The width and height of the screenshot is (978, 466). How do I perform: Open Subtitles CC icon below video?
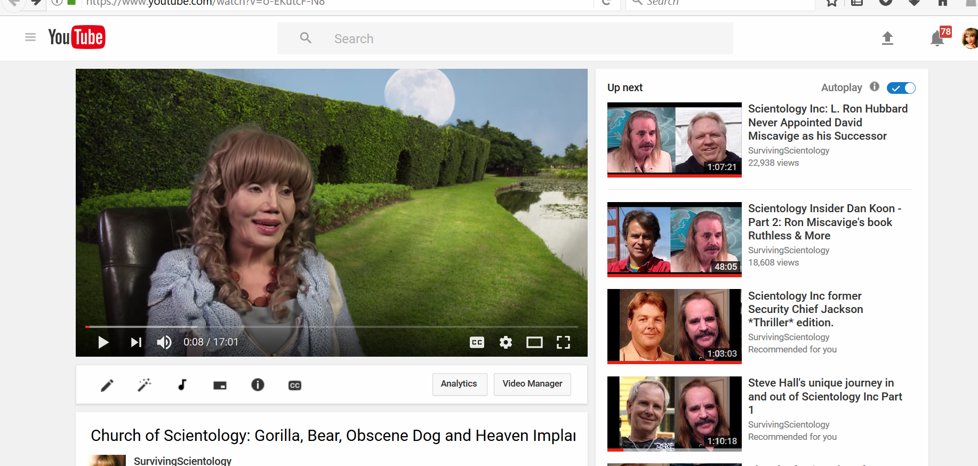tap(295, 385)
